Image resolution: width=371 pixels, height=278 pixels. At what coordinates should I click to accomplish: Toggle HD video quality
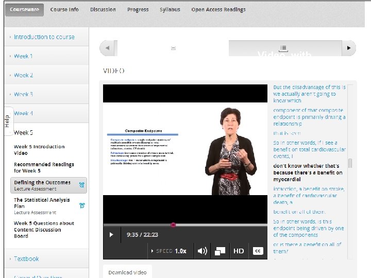pyautogui.click(x=239, y=251)
